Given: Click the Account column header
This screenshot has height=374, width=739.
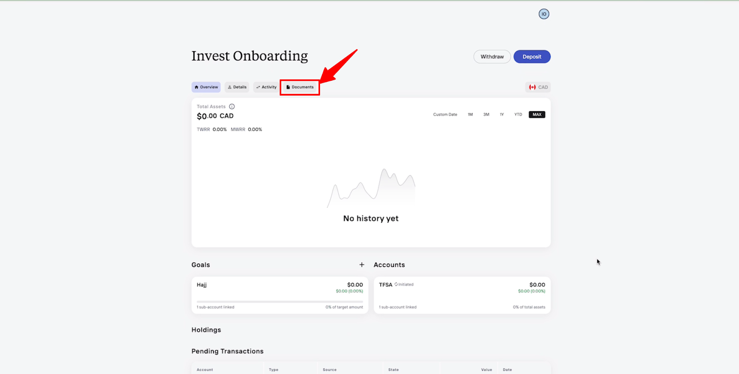Looking at the screenshot, I should click(205, 369).
